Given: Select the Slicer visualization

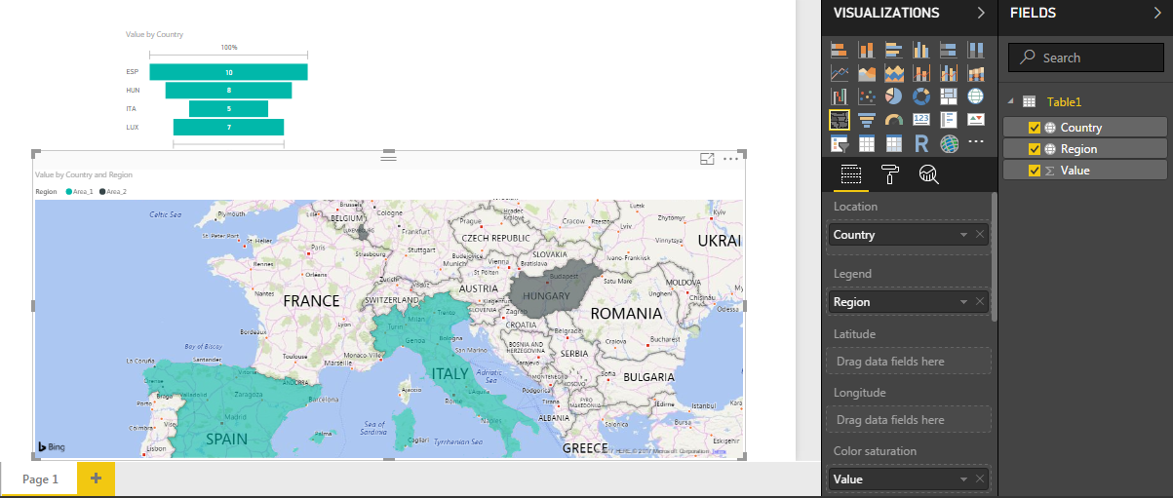Looking at the screenshot, I should coord(839,144).
